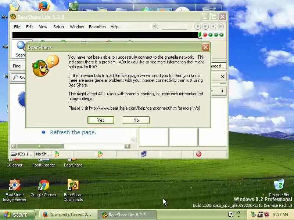Screen dimensions: 294x220
Task: Click the Find input field
Action: coord(24,66)
